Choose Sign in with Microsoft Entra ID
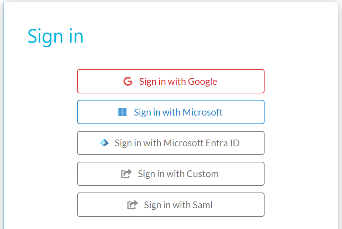342x229 pixels. click(x=171, y=143)
